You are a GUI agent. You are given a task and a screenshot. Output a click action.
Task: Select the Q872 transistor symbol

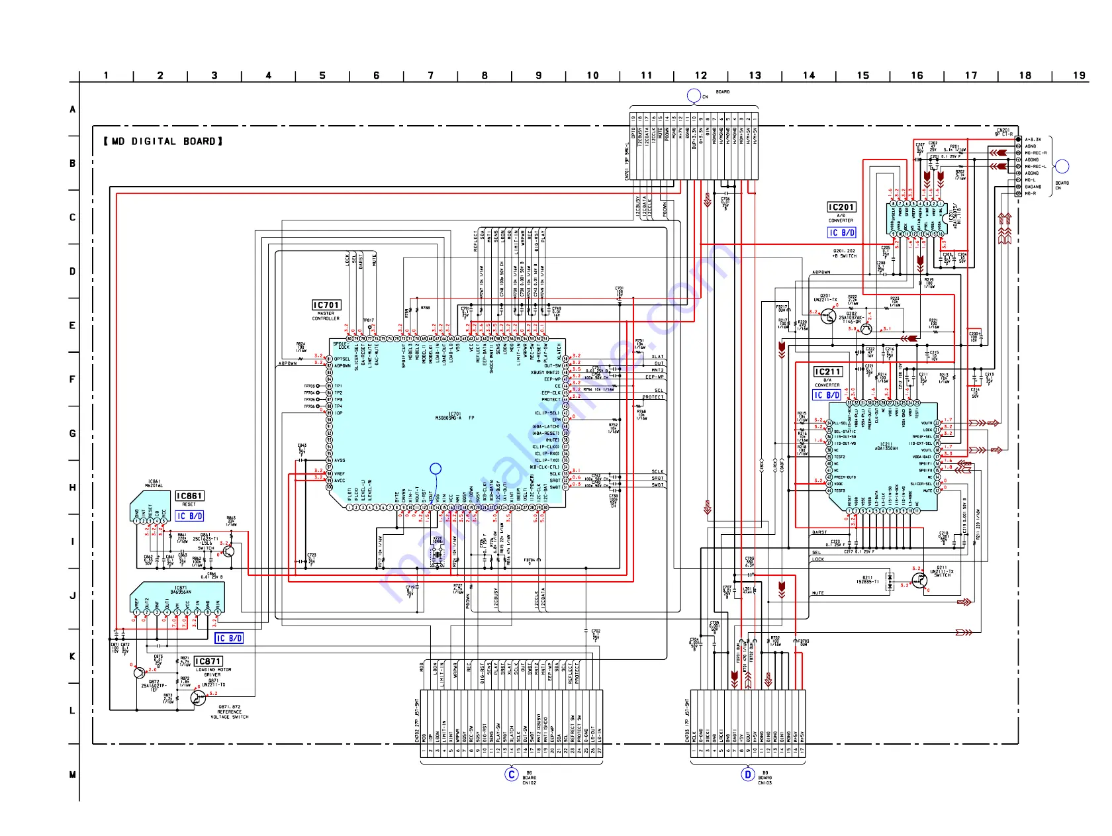coord(139,673)
